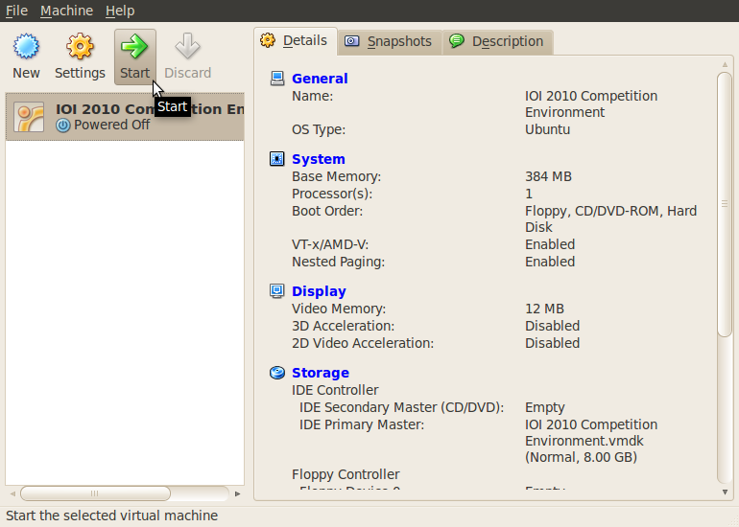The image size is (739, 527).
Task: Click the Video Memory value 12 MB
Action: pyautogui.click(x=544, y=309)
